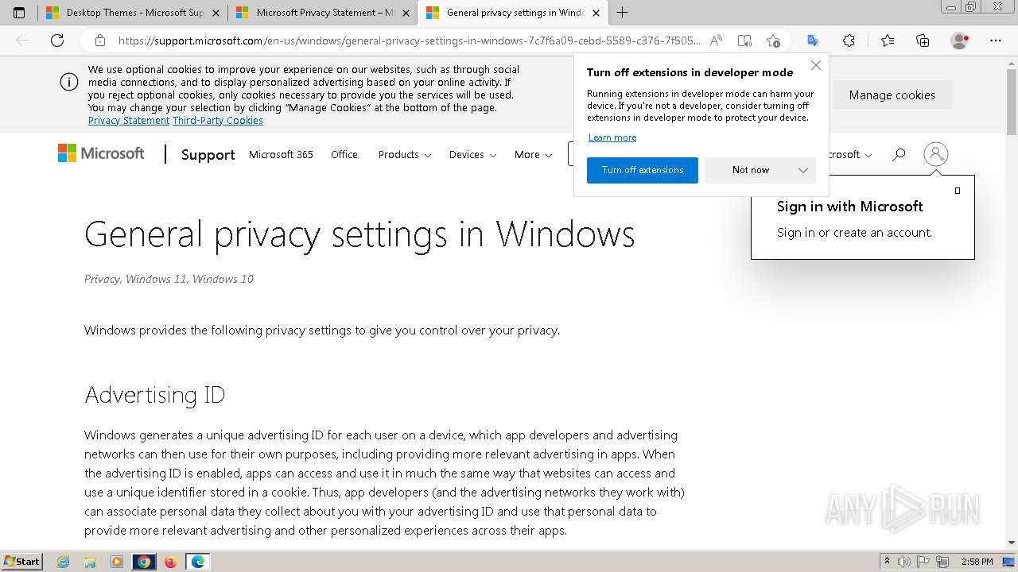Image resolution: width=1018 pixels, height=572 pixels.
Task: Click the Microsoft logo in site header
Action: [x=101, y=153]
